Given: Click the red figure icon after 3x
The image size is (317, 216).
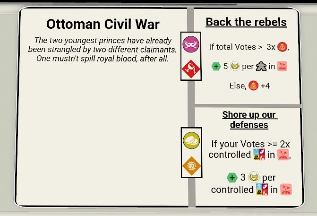Looking at the screenshot, I should (282, 47).
